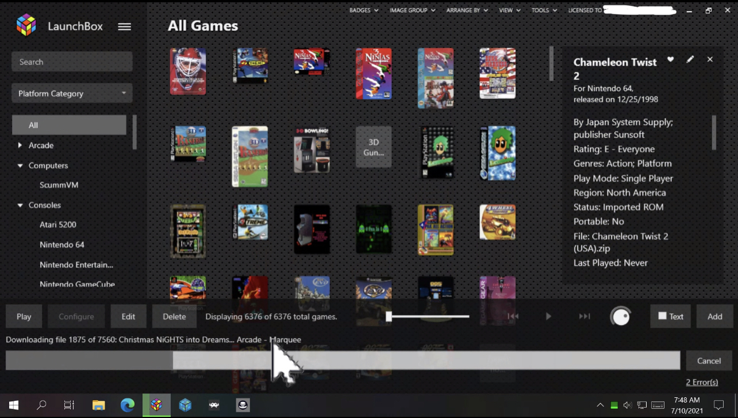Select 'All' in the platform list
The height and width of the screenshot is (418, 738).
point(69,125)
